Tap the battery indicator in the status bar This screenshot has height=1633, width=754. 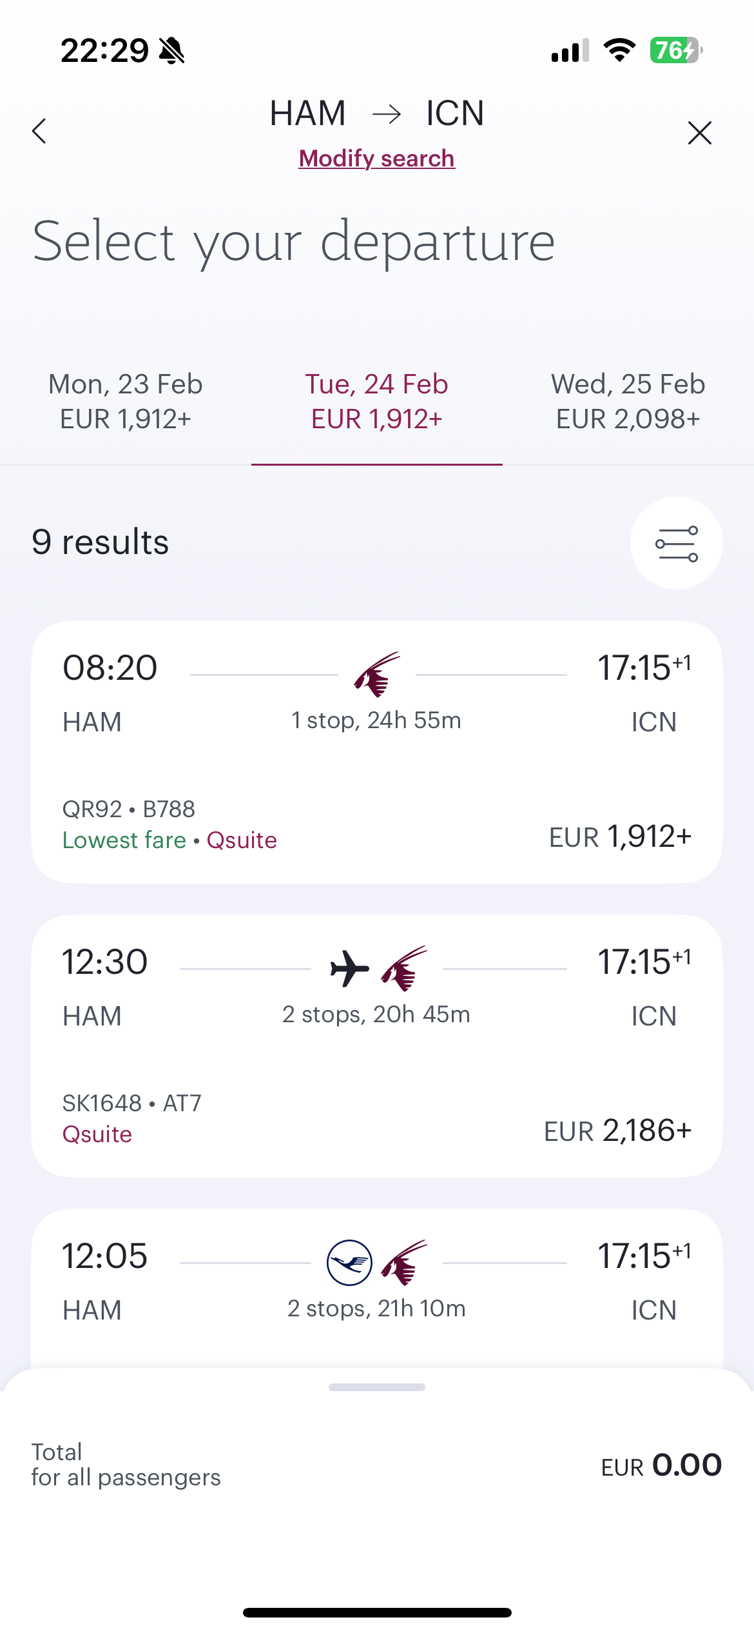pyautogui.click(x=675, y=50)
